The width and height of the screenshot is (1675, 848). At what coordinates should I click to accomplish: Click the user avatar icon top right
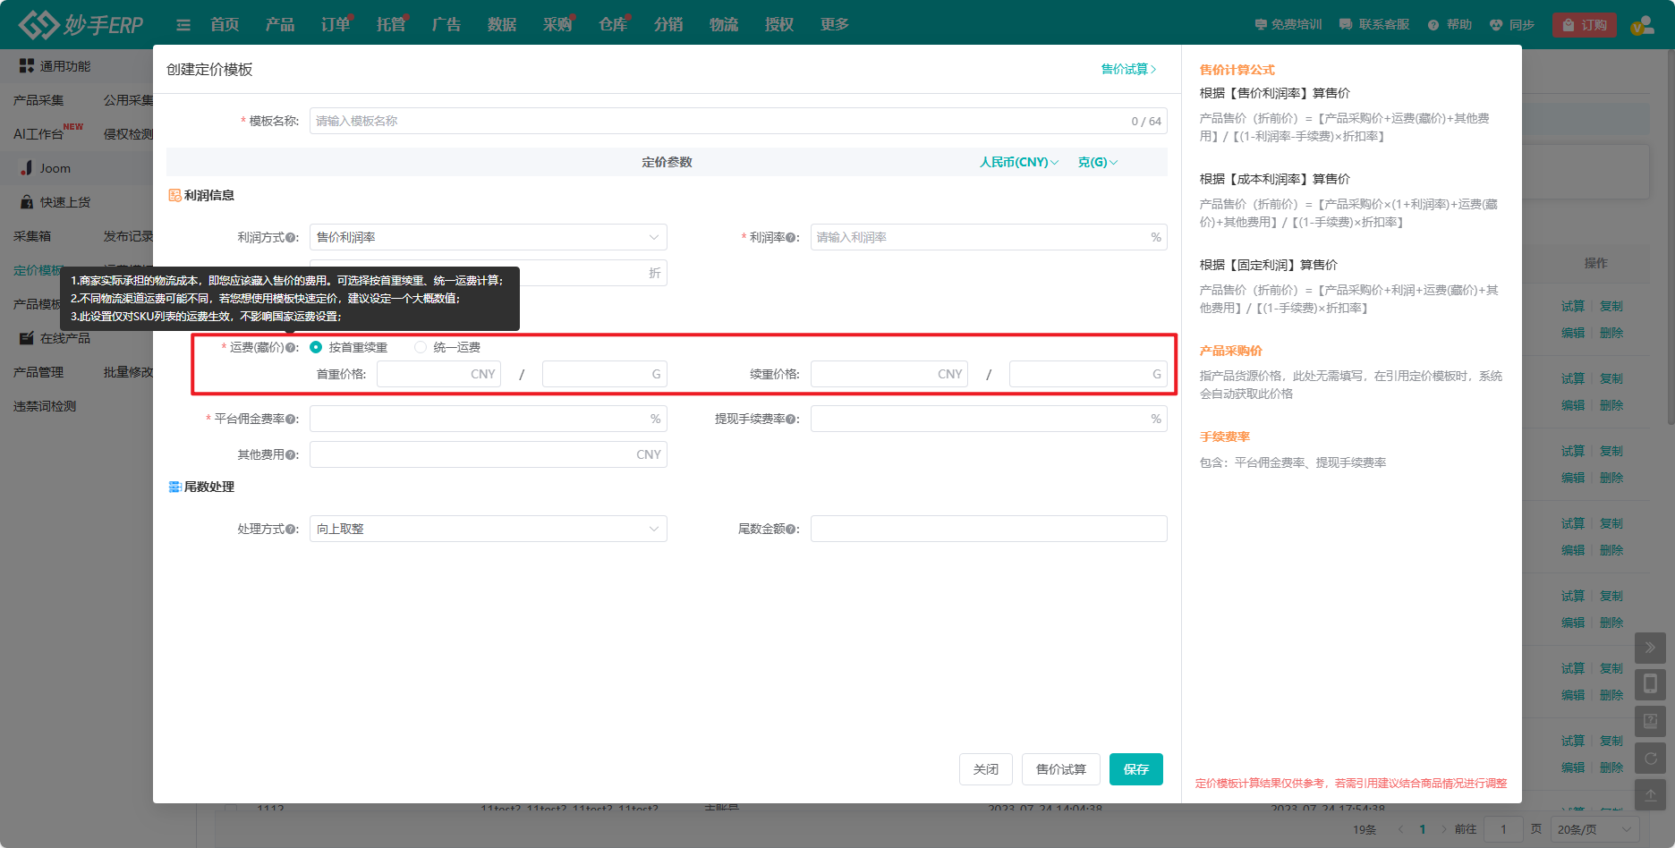[x=1642, y=25]
